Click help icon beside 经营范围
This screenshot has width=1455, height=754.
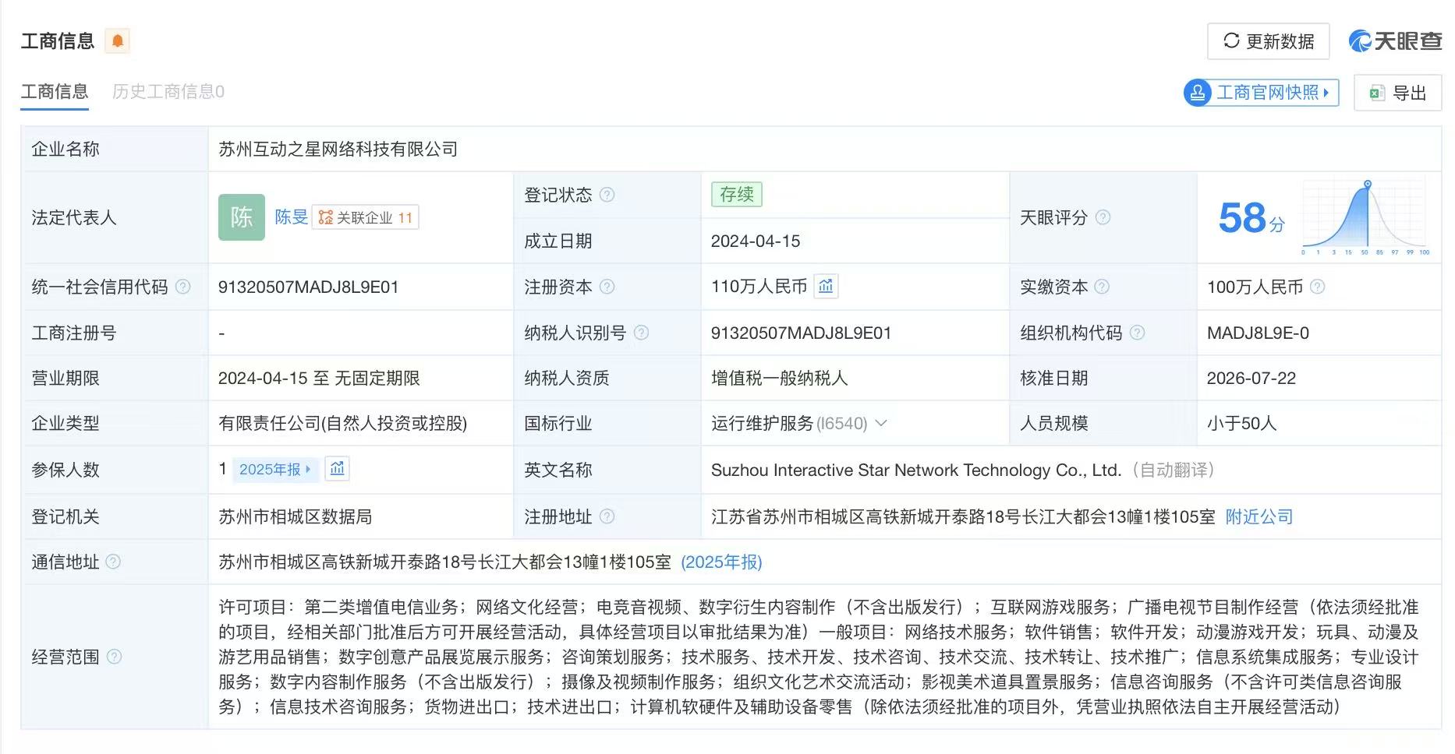114,657
